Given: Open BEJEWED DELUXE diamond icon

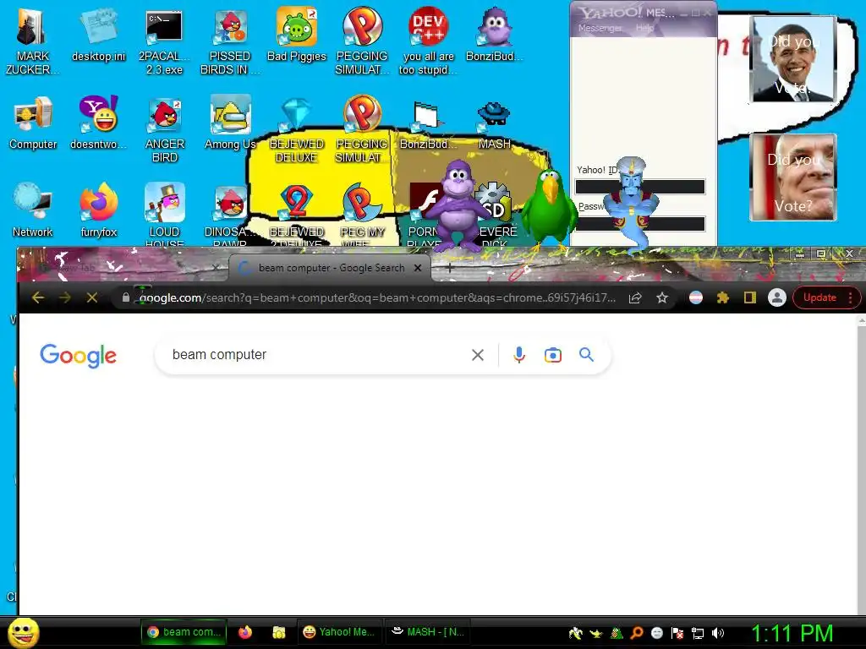Looking at the screenshot, I should coord(297,129).
